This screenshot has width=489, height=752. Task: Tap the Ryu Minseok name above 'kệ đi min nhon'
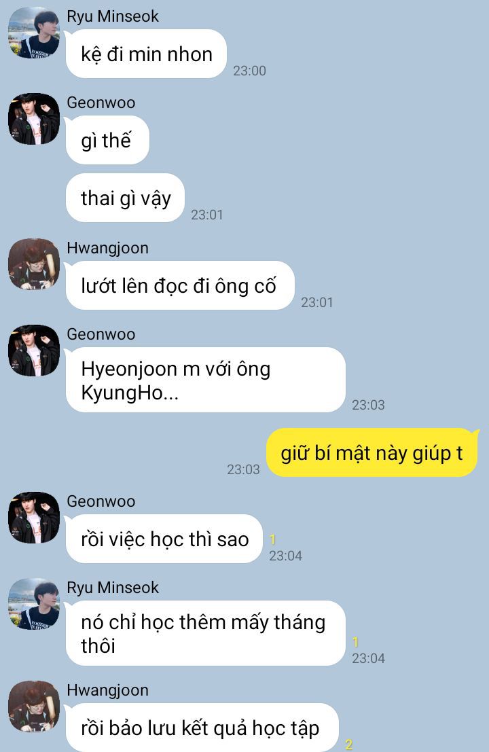[x=113, y=16]
